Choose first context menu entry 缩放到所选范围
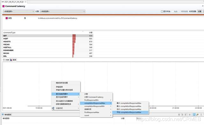The width and height of the screenshot is (204, 125). point(66,83)
